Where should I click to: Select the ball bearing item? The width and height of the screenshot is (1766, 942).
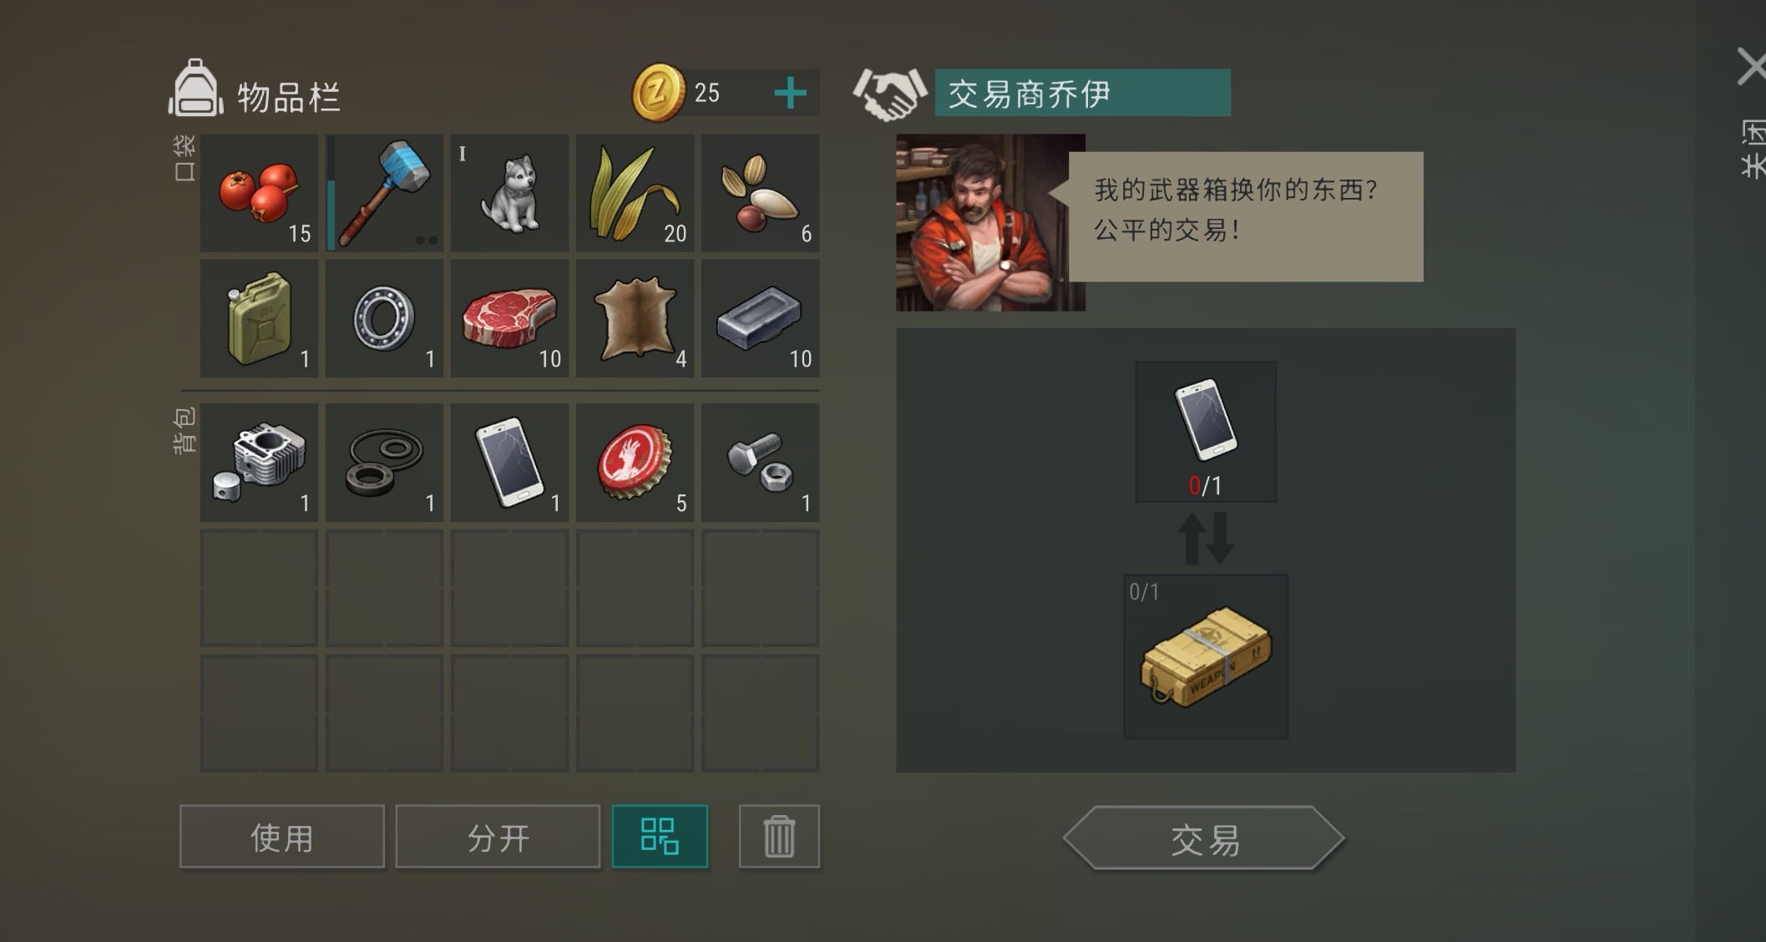point(384,318)
